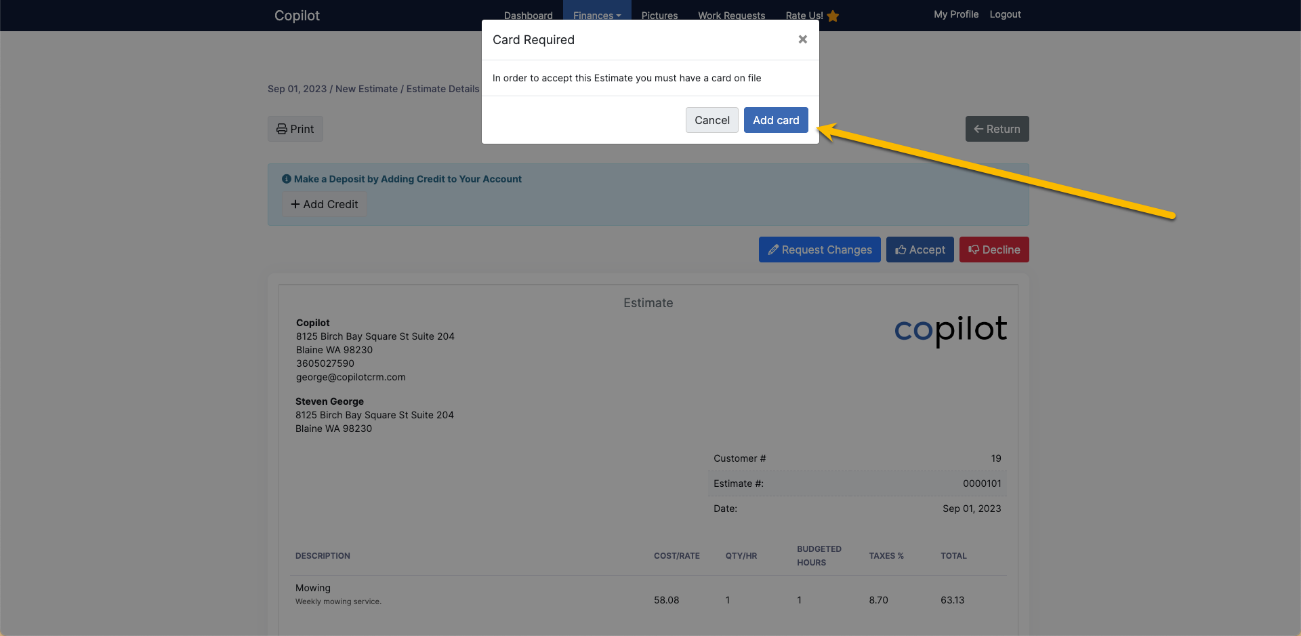This screenshot has height=636, width=1301.
Task: Click the total value 63.13
Action: (952, 600)
